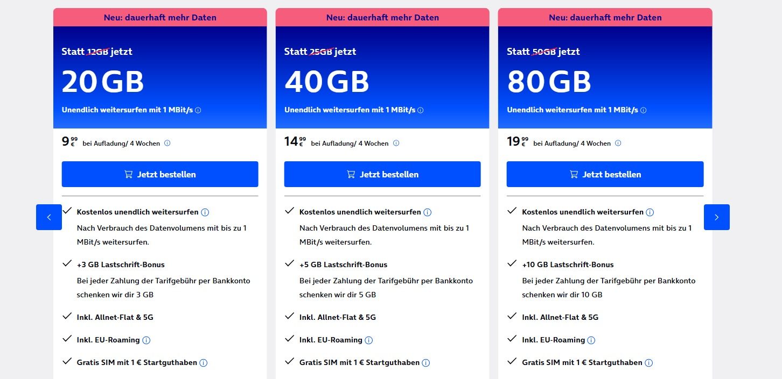Click the 80 GB tariff's pink promo banner
The image size is (782, 379).
[x=605, y=17]
